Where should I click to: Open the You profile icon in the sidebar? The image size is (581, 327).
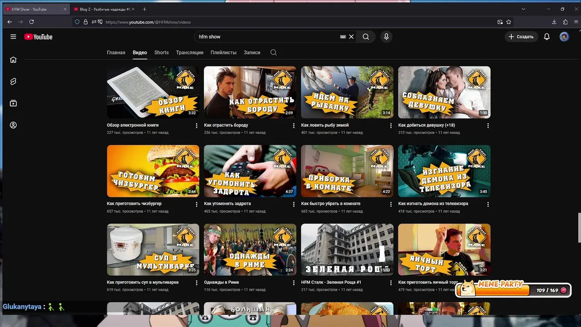(13, 125)
